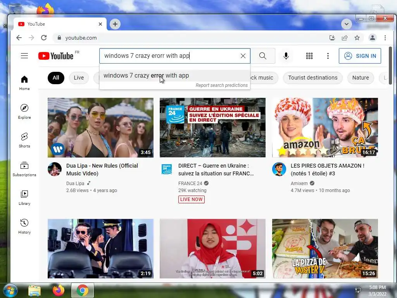Open File Explorer from the taskbar
Image resolution: width=397 pixels, height=298 pixels.
[35, 291]
